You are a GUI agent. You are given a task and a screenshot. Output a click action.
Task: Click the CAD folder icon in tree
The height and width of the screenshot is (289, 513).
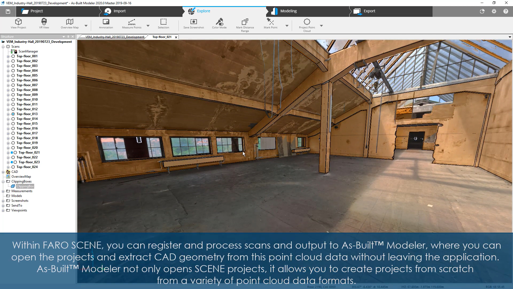tap(8, 172)
